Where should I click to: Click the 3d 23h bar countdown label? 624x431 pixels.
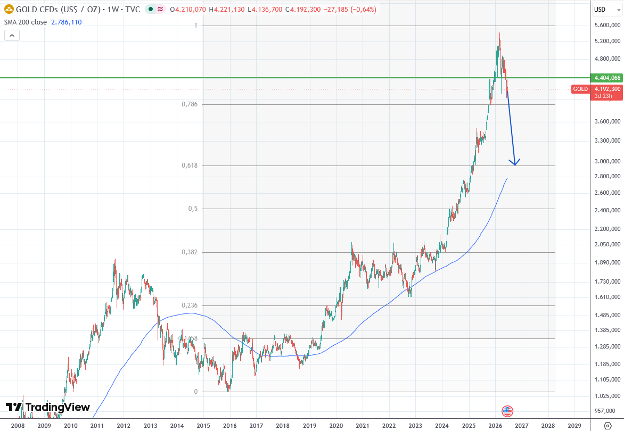point(603,96)
